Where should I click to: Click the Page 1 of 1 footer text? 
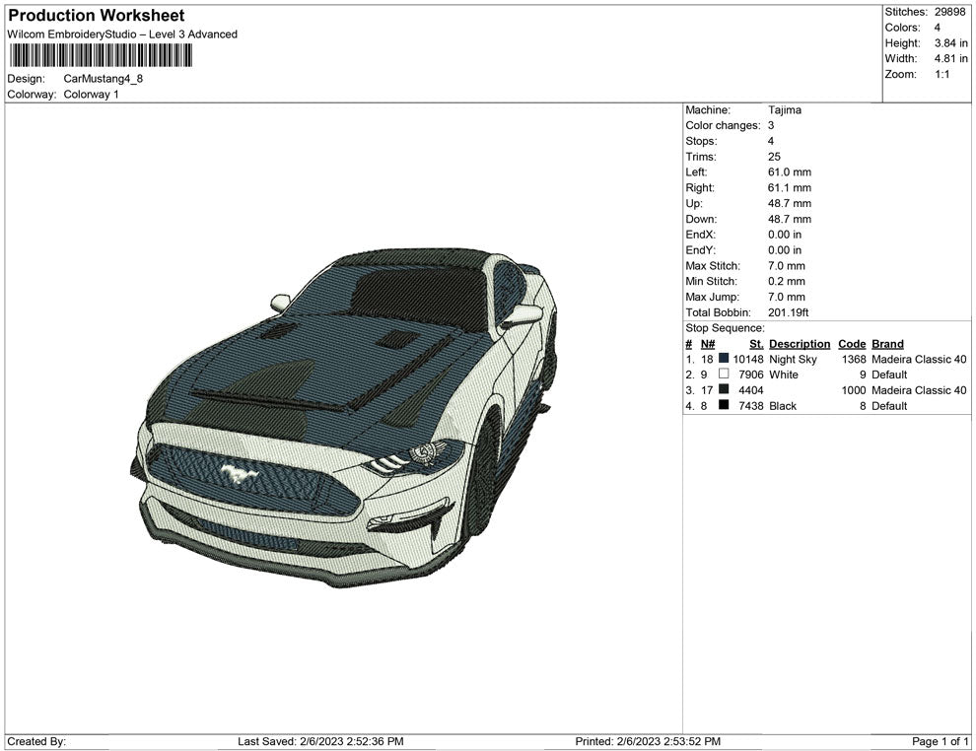click(941, 741)
